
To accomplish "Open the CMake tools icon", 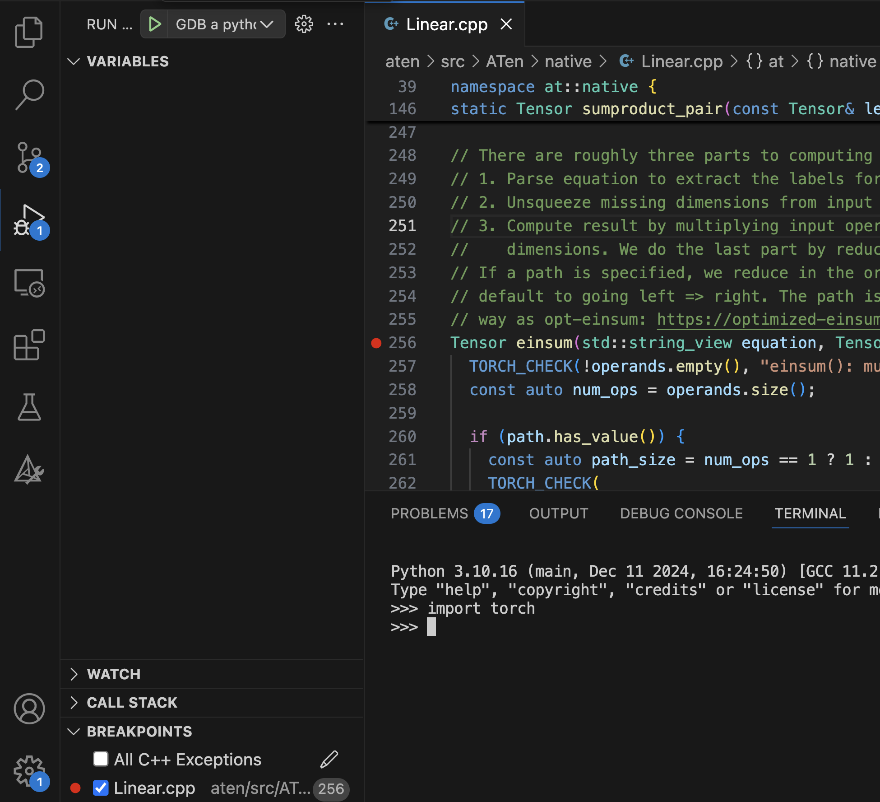I will (29, 470).
